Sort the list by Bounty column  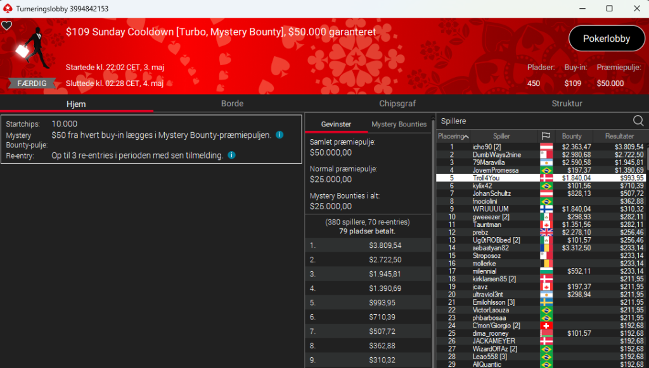[x=572, y=136]
